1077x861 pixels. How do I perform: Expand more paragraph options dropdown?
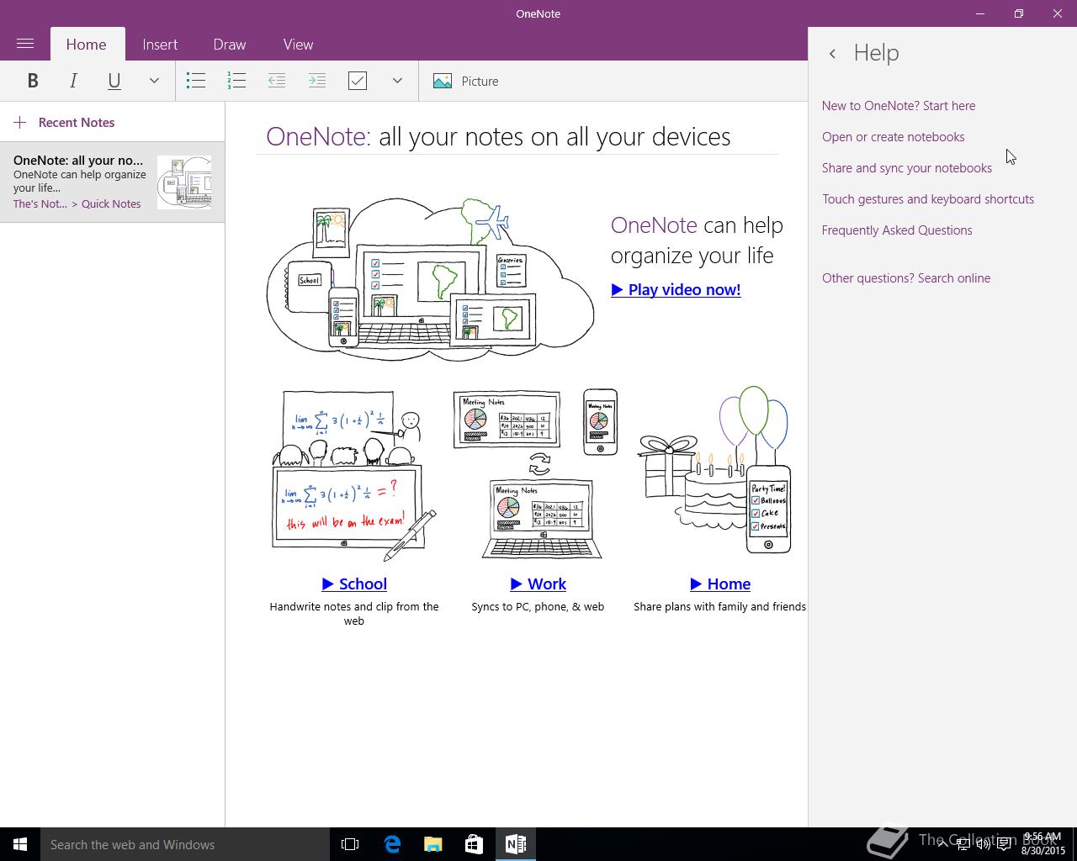point(397,81)
